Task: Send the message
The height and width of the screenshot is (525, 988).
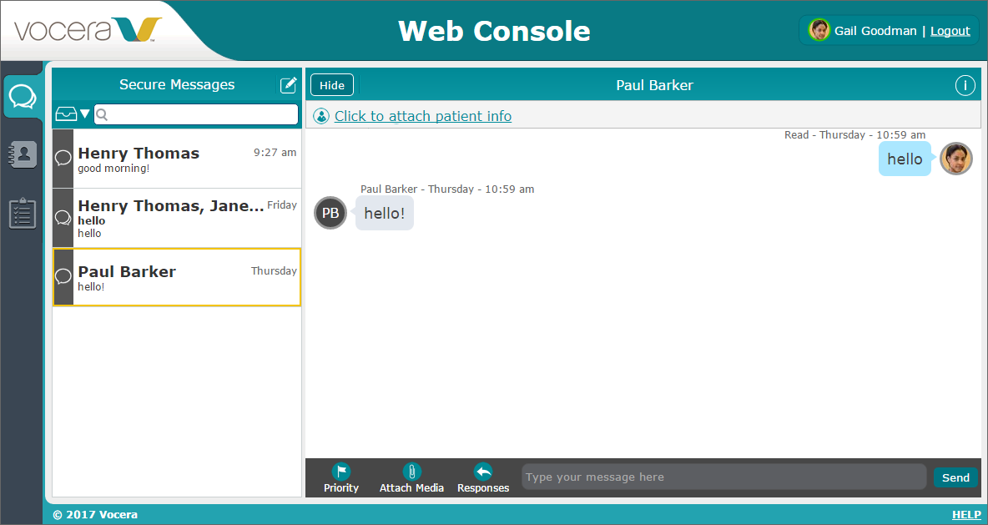Action: (x=955, y=477)
